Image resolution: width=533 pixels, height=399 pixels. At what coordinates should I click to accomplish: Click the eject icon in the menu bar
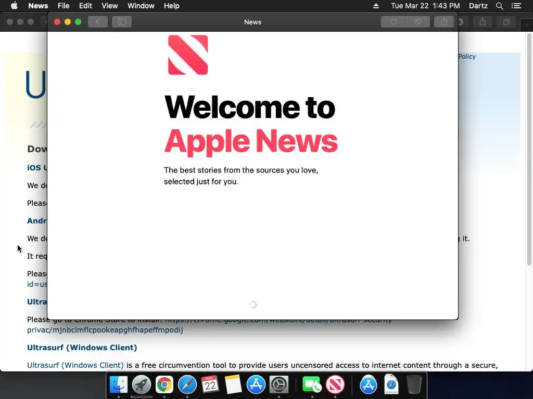pyautogui.click(x=376, y=6)
